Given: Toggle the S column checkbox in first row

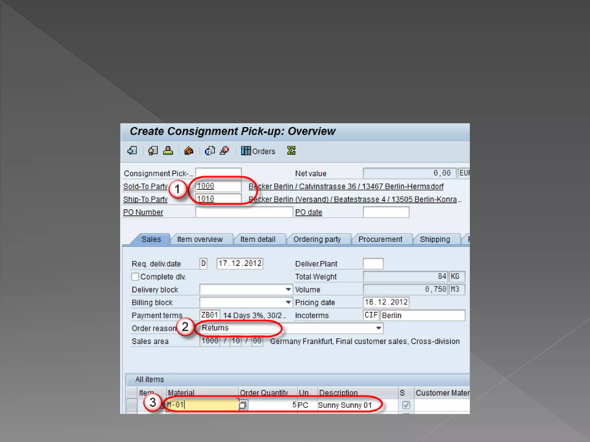Looking at the screenshot, I should tap(406, 405).
